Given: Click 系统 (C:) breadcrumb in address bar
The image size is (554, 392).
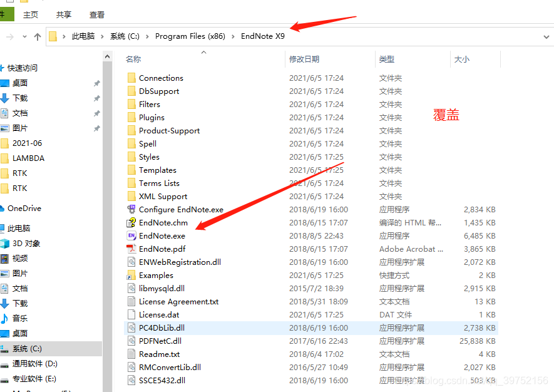Looking at the screenshot, I should (x=125, y=36).
